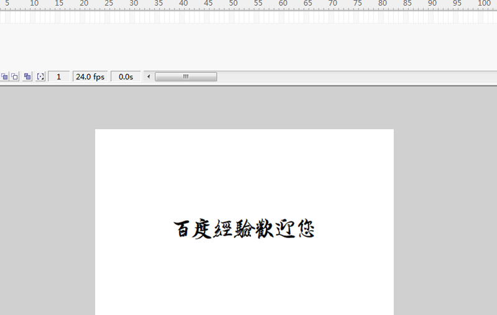Click frame 25 on timeline ruler
497x315 pixels.
tap(109, 4)
